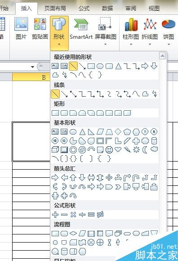
Task: Select arrow line shape under 线条
Action: pyautogui.click(x=64, y=94)
